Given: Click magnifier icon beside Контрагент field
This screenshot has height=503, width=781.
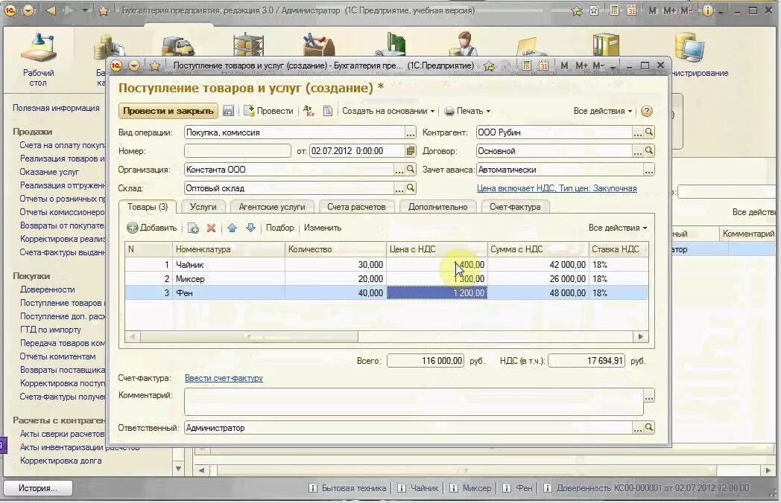Looking at the screenshot, I should pos(649,132).
